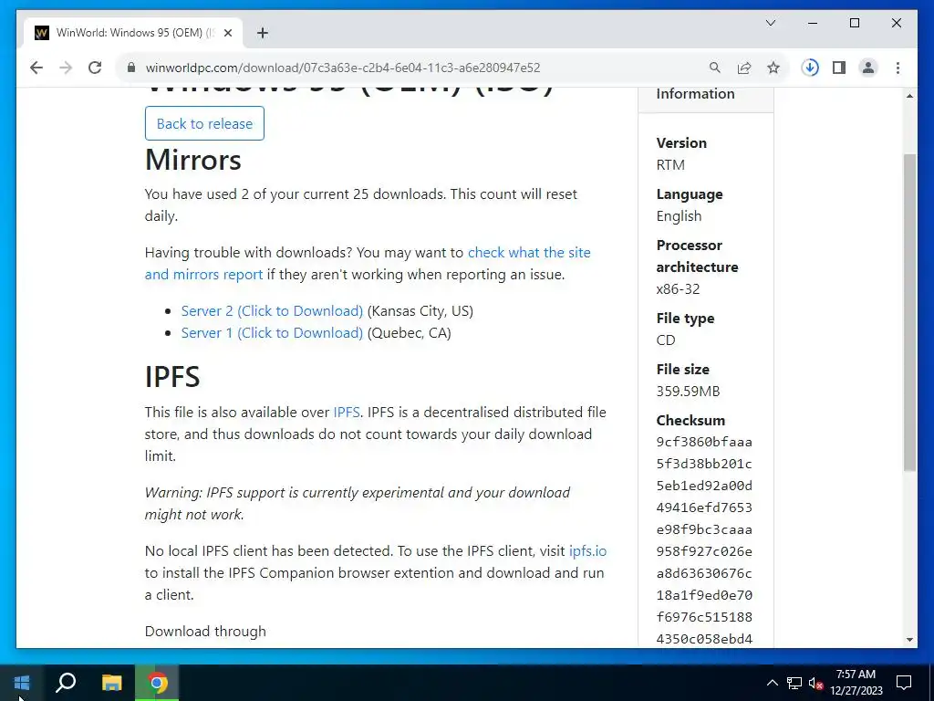This screenshot has height=701, width=934.
Task: Open the Windows Start menu
Action: (x=22, y=683)
